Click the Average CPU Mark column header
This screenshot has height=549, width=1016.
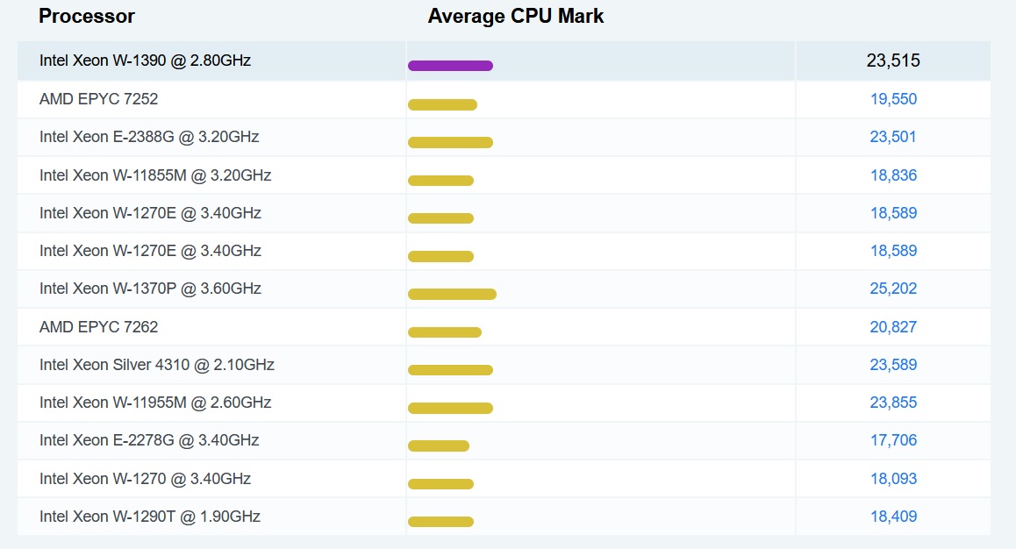point(516,16)
